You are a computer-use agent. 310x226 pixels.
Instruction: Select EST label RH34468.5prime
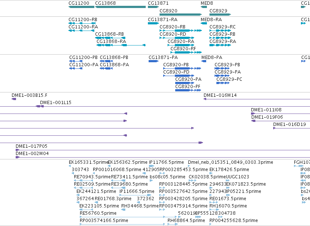140,206
